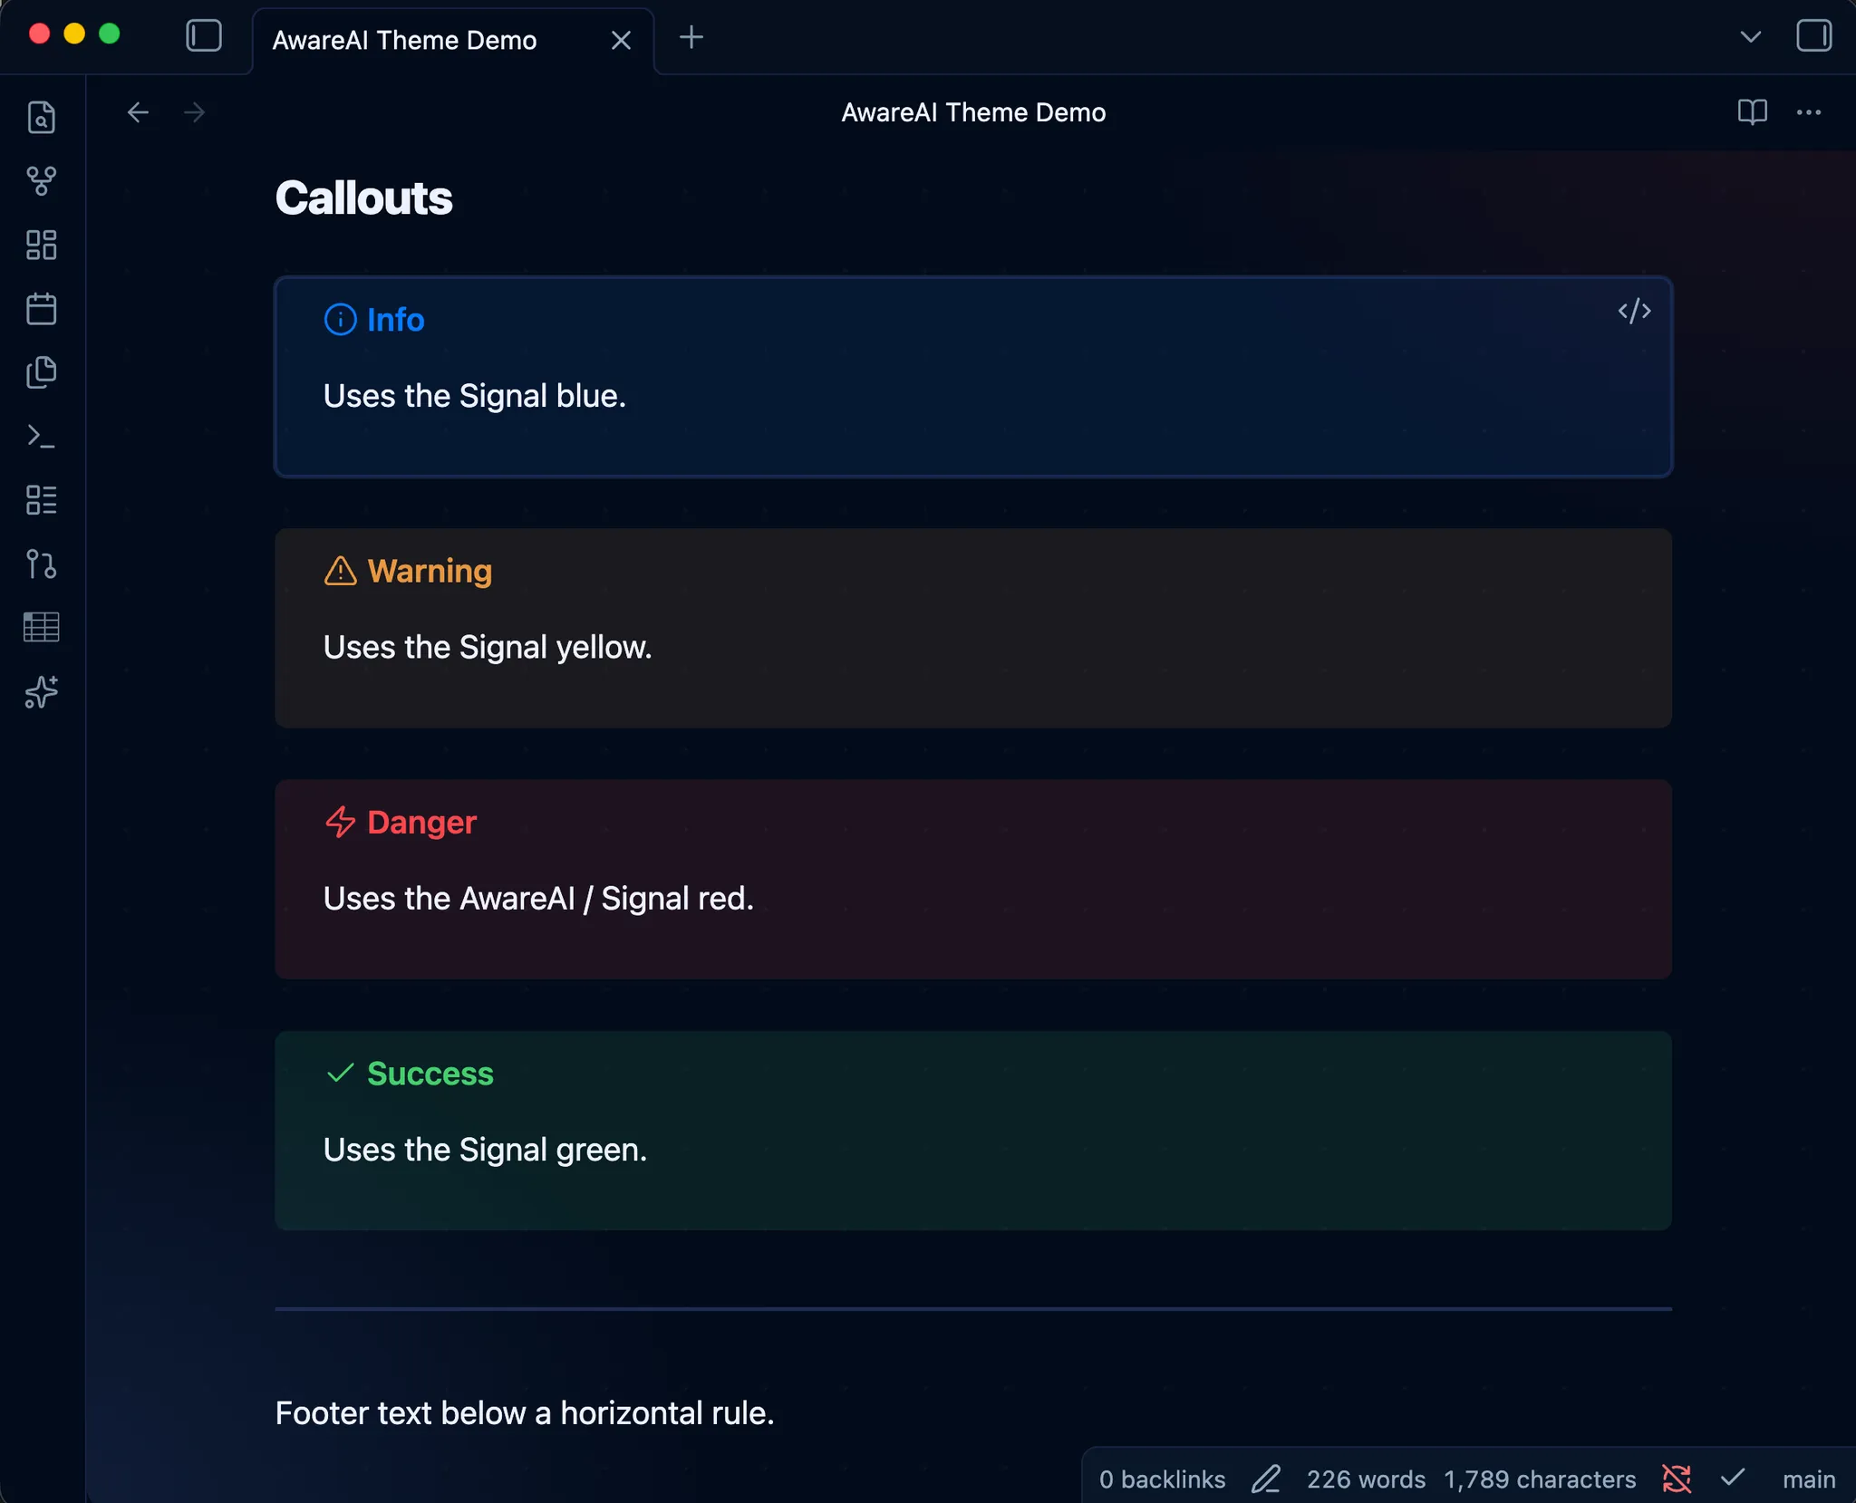Click the 226 words status entry
This screenshot has width=1856, height=1503.
(1366, 1479)
